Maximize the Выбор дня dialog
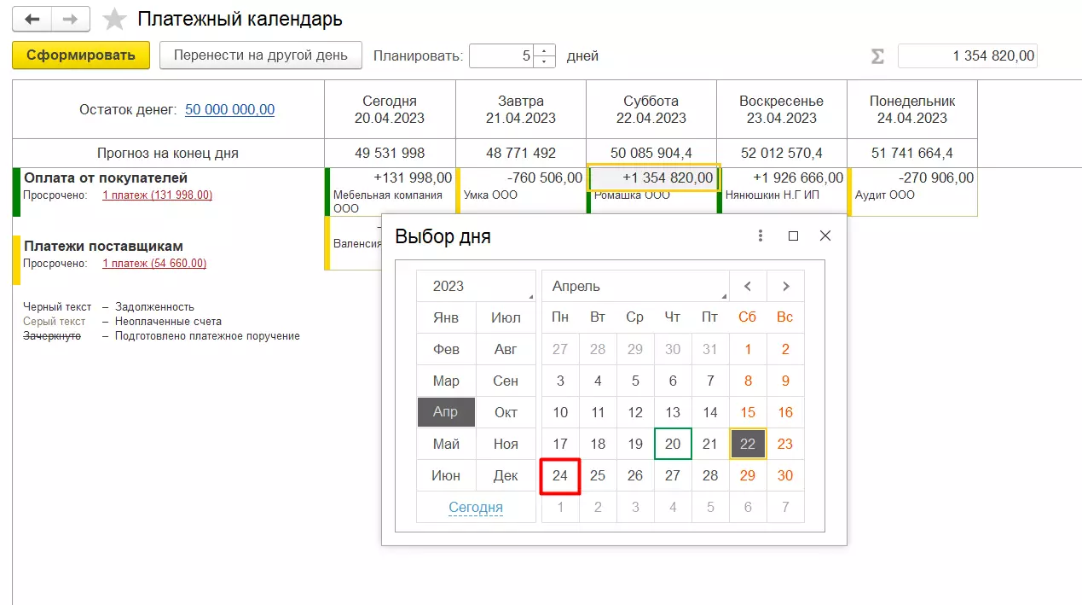1082x605 pixels. [793, 236]
